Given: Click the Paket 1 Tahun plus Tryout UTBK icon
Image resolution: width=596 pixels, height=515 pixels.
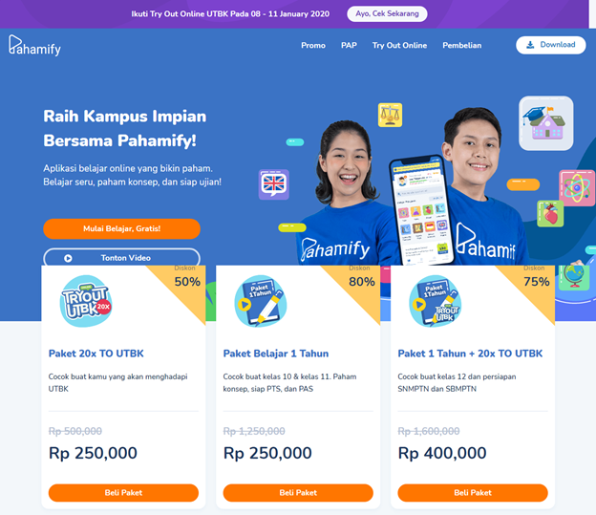Looking at the screenshot, I should (x=436, y=301).
